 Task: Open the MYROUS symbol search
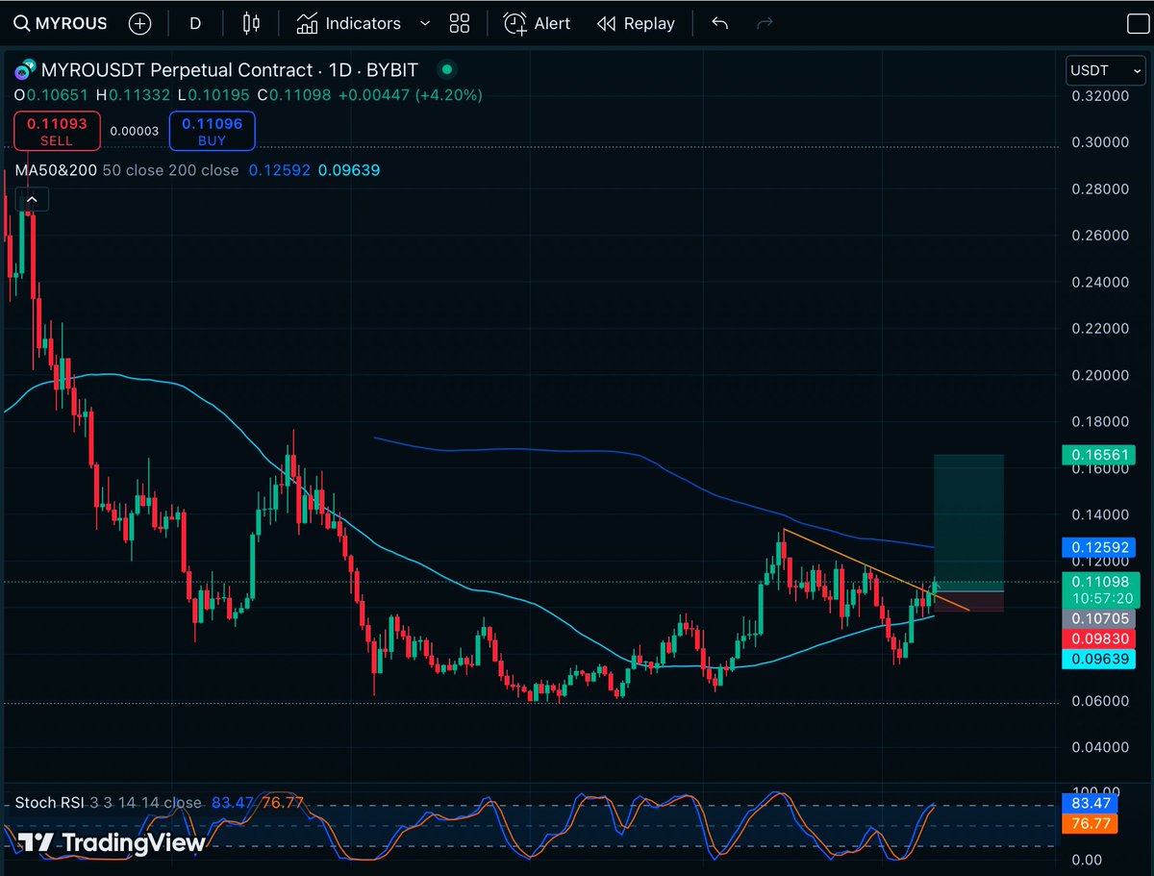(61, 23)
